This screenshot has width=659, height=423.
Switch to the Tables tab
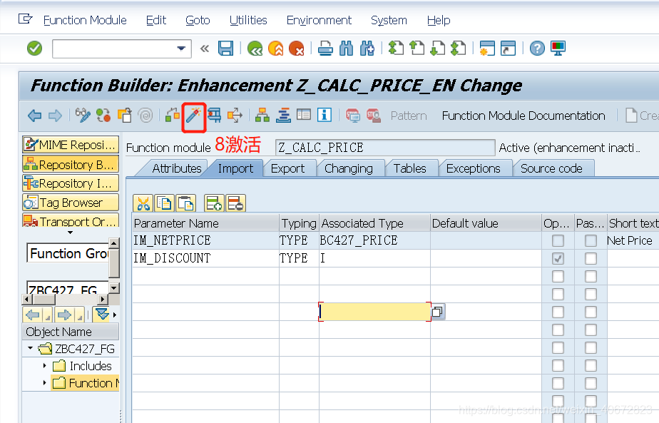tap(410, 168)
